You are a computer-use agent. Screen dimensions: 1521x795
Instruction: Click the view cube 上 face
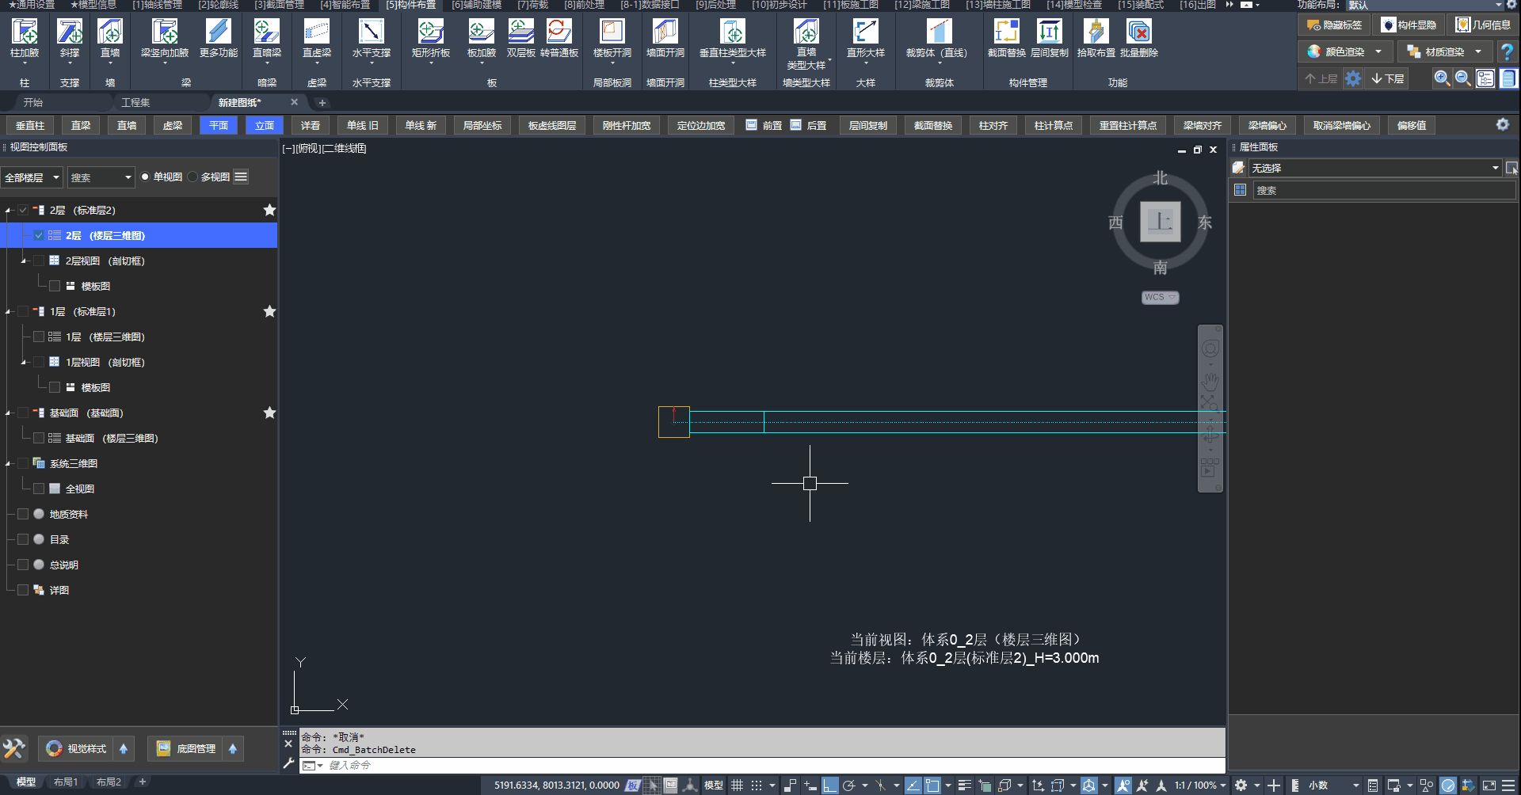click(1161, 222)
